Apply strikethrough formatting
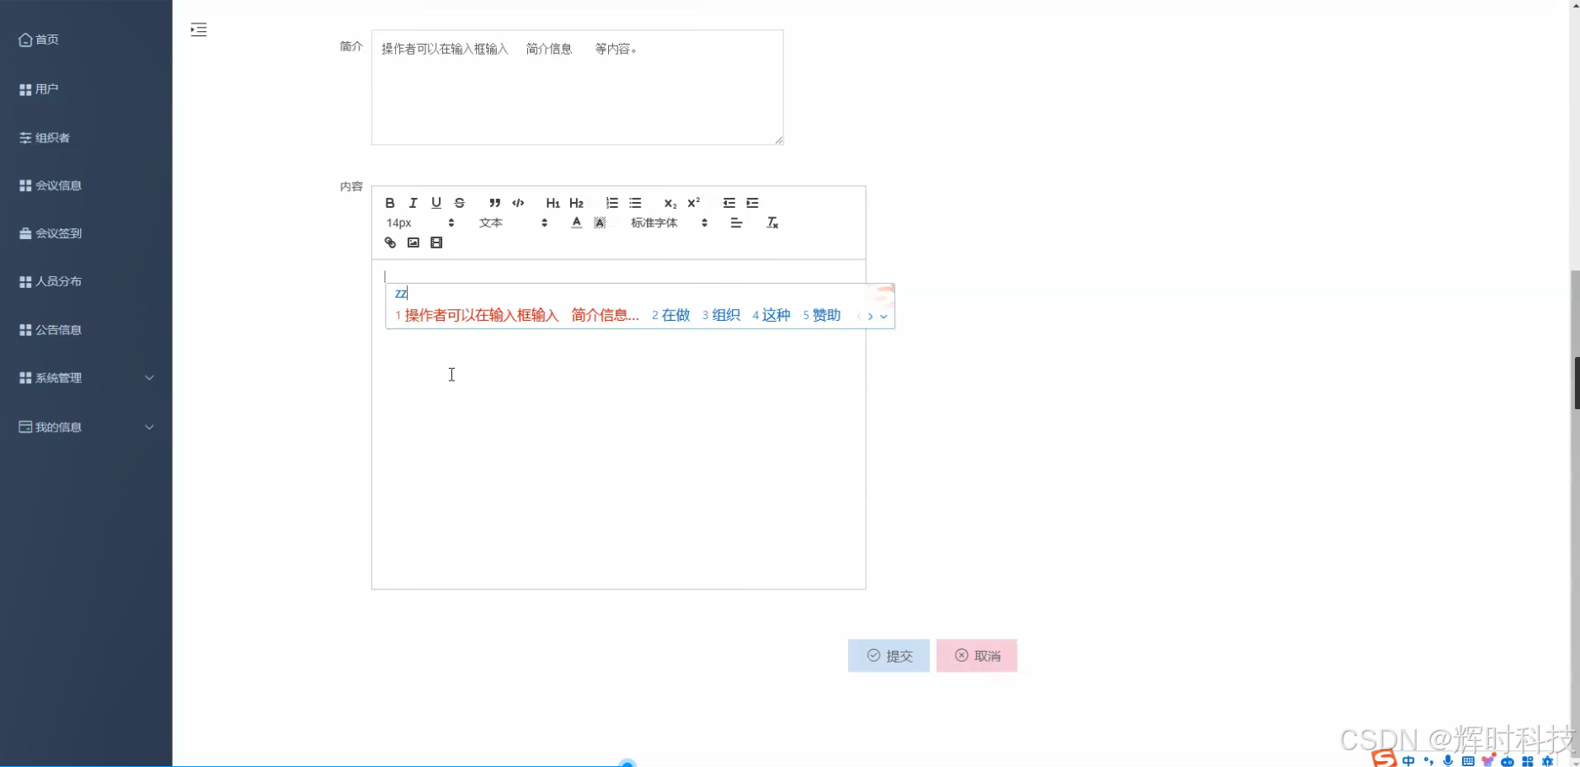Screen dimensions: 1580x767 459,203
